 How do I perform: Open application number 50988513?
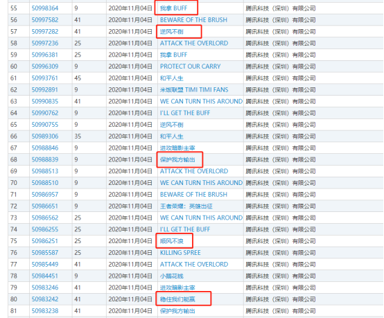tap(45, 171)
